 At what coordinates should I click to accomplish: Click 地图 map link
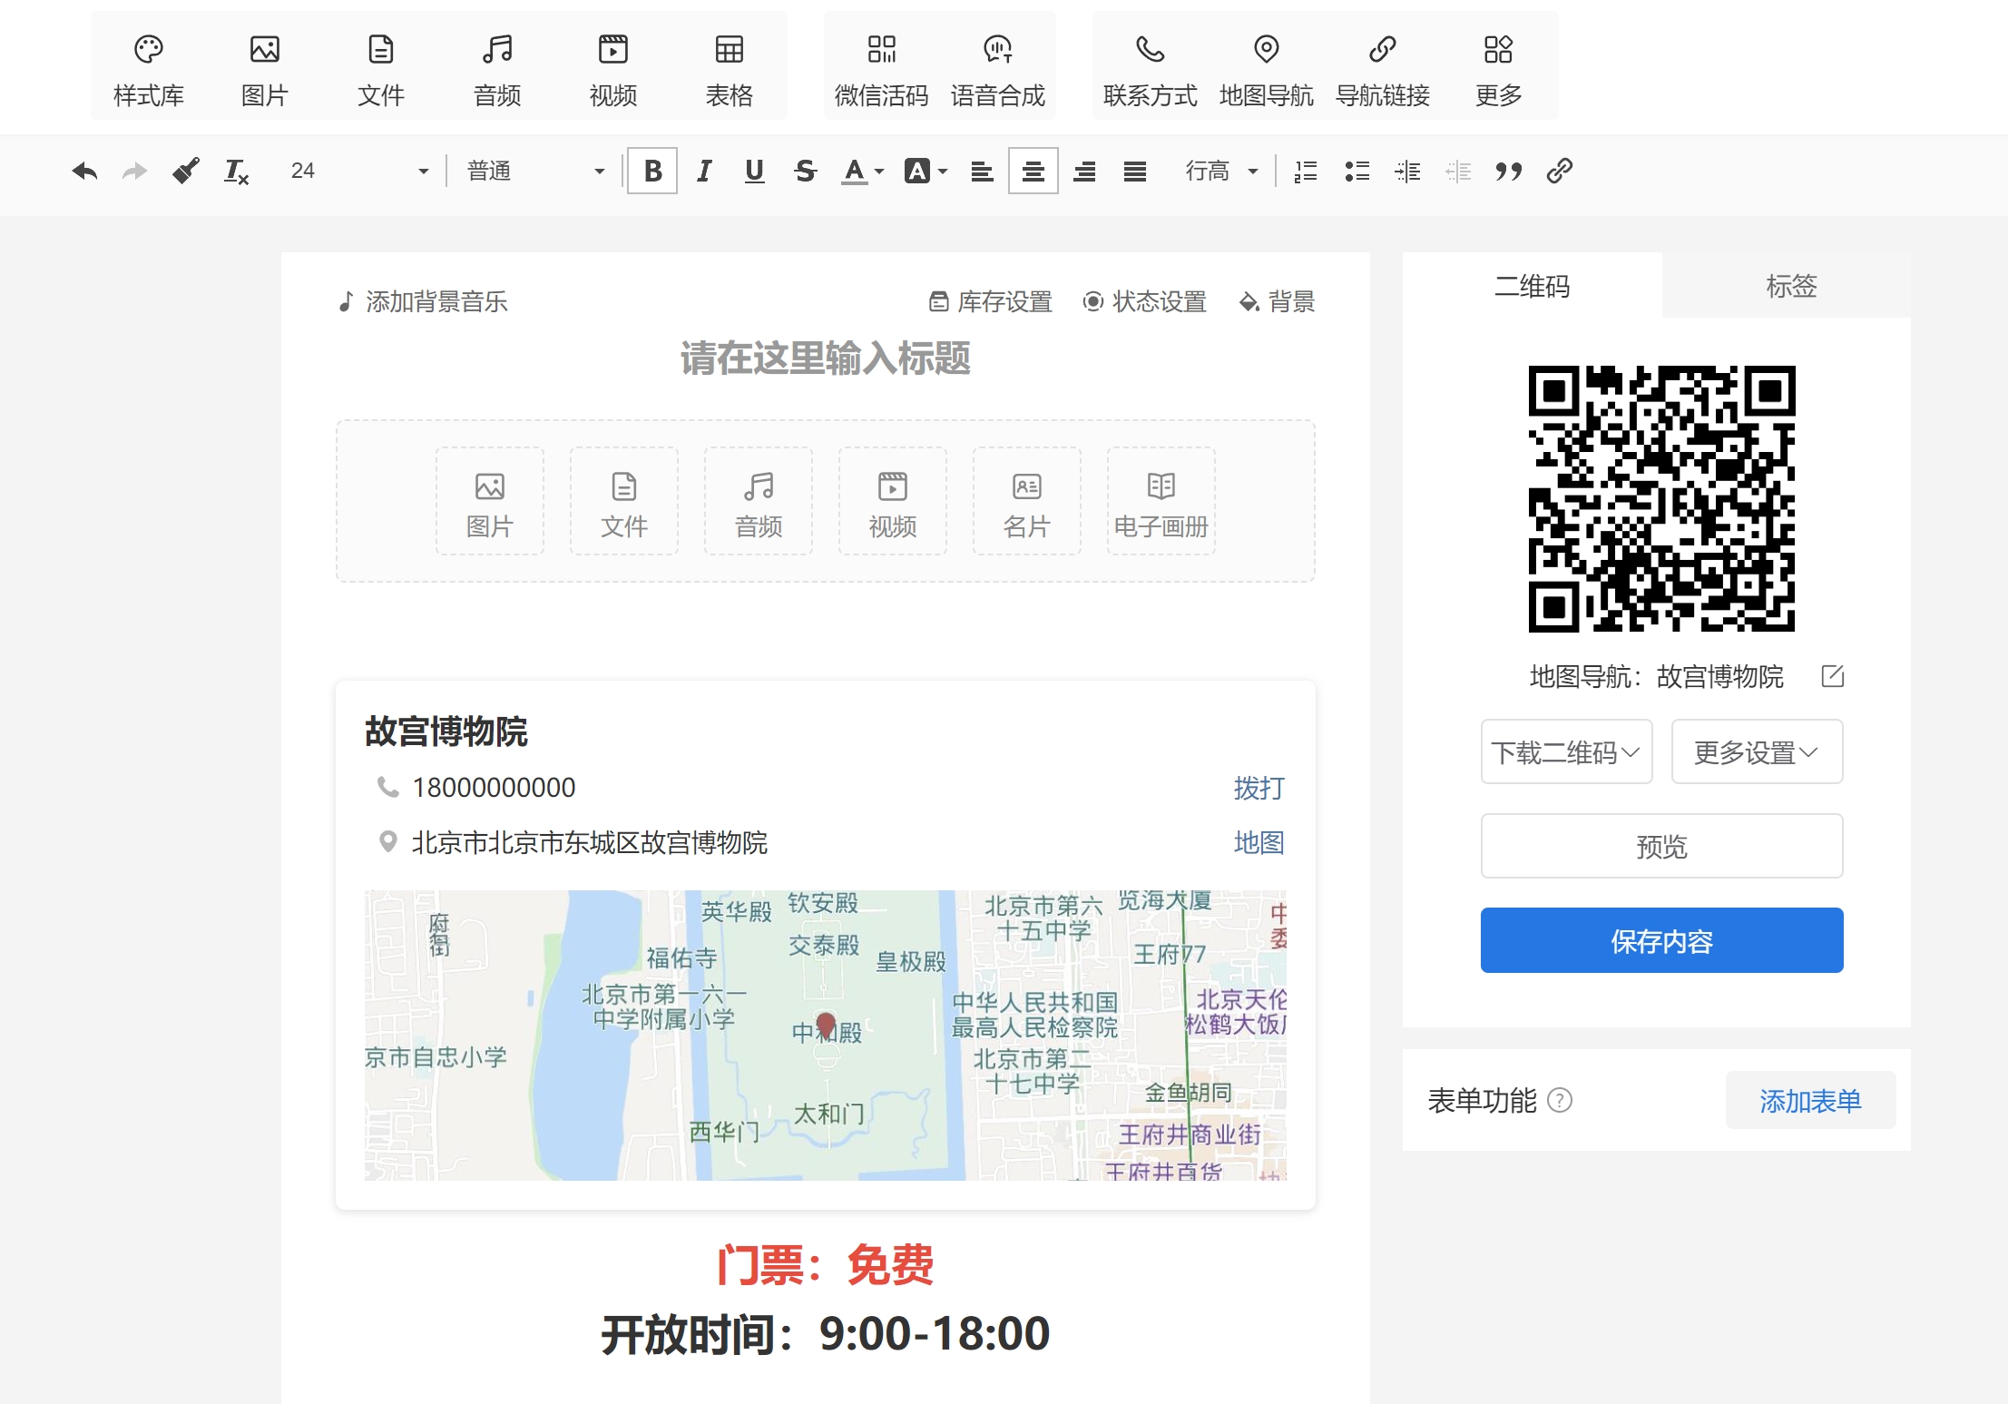[1259, 842]
